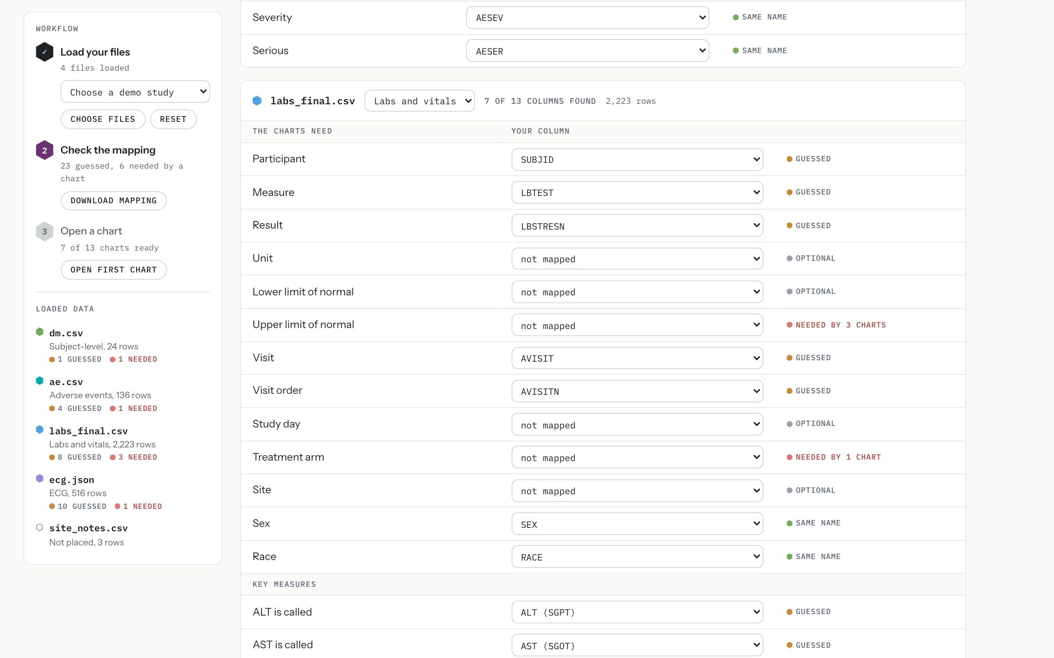Click the empty hexagon beside site_notes.csv
This screenshot has height=658, width=1054.
coord(40,527)
